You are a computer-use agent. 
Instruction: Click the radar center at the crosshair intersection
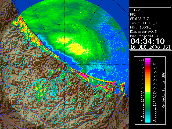point(65,64)
